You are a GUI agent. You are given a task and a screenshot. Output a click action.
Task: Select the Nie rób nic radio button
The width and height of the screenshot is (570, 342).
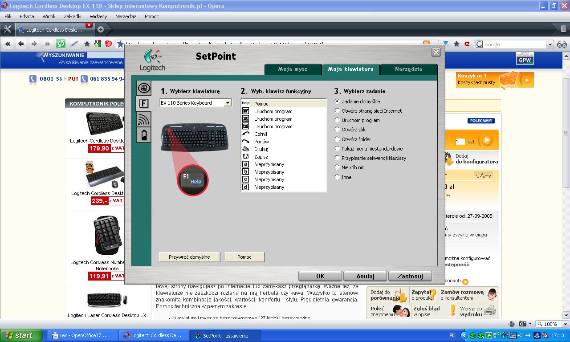[x=337, y=167]
